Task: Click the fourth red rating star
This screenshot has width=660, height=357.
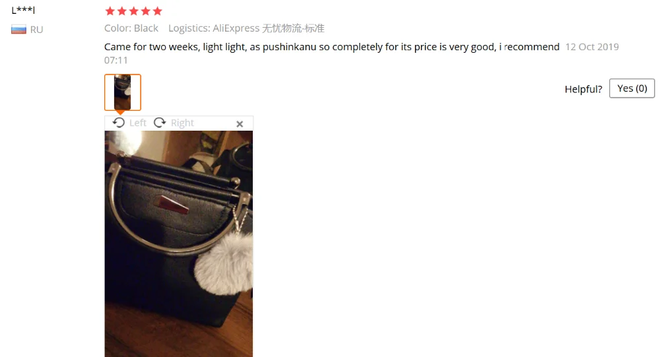Action: coord(146,11)
